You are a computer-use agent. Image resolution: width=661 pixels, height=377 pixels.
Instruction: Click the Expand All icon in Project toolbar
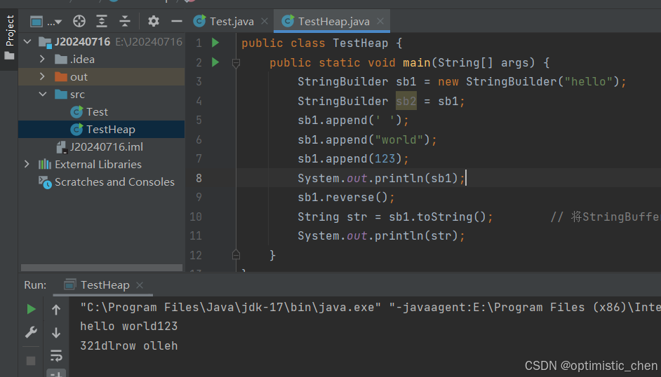[x=102, y=21]
